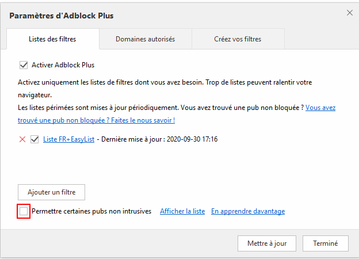Toggle the Activer Adblock Plus checkbox
Screen dimensions: 359x259
tap(24, 65)
